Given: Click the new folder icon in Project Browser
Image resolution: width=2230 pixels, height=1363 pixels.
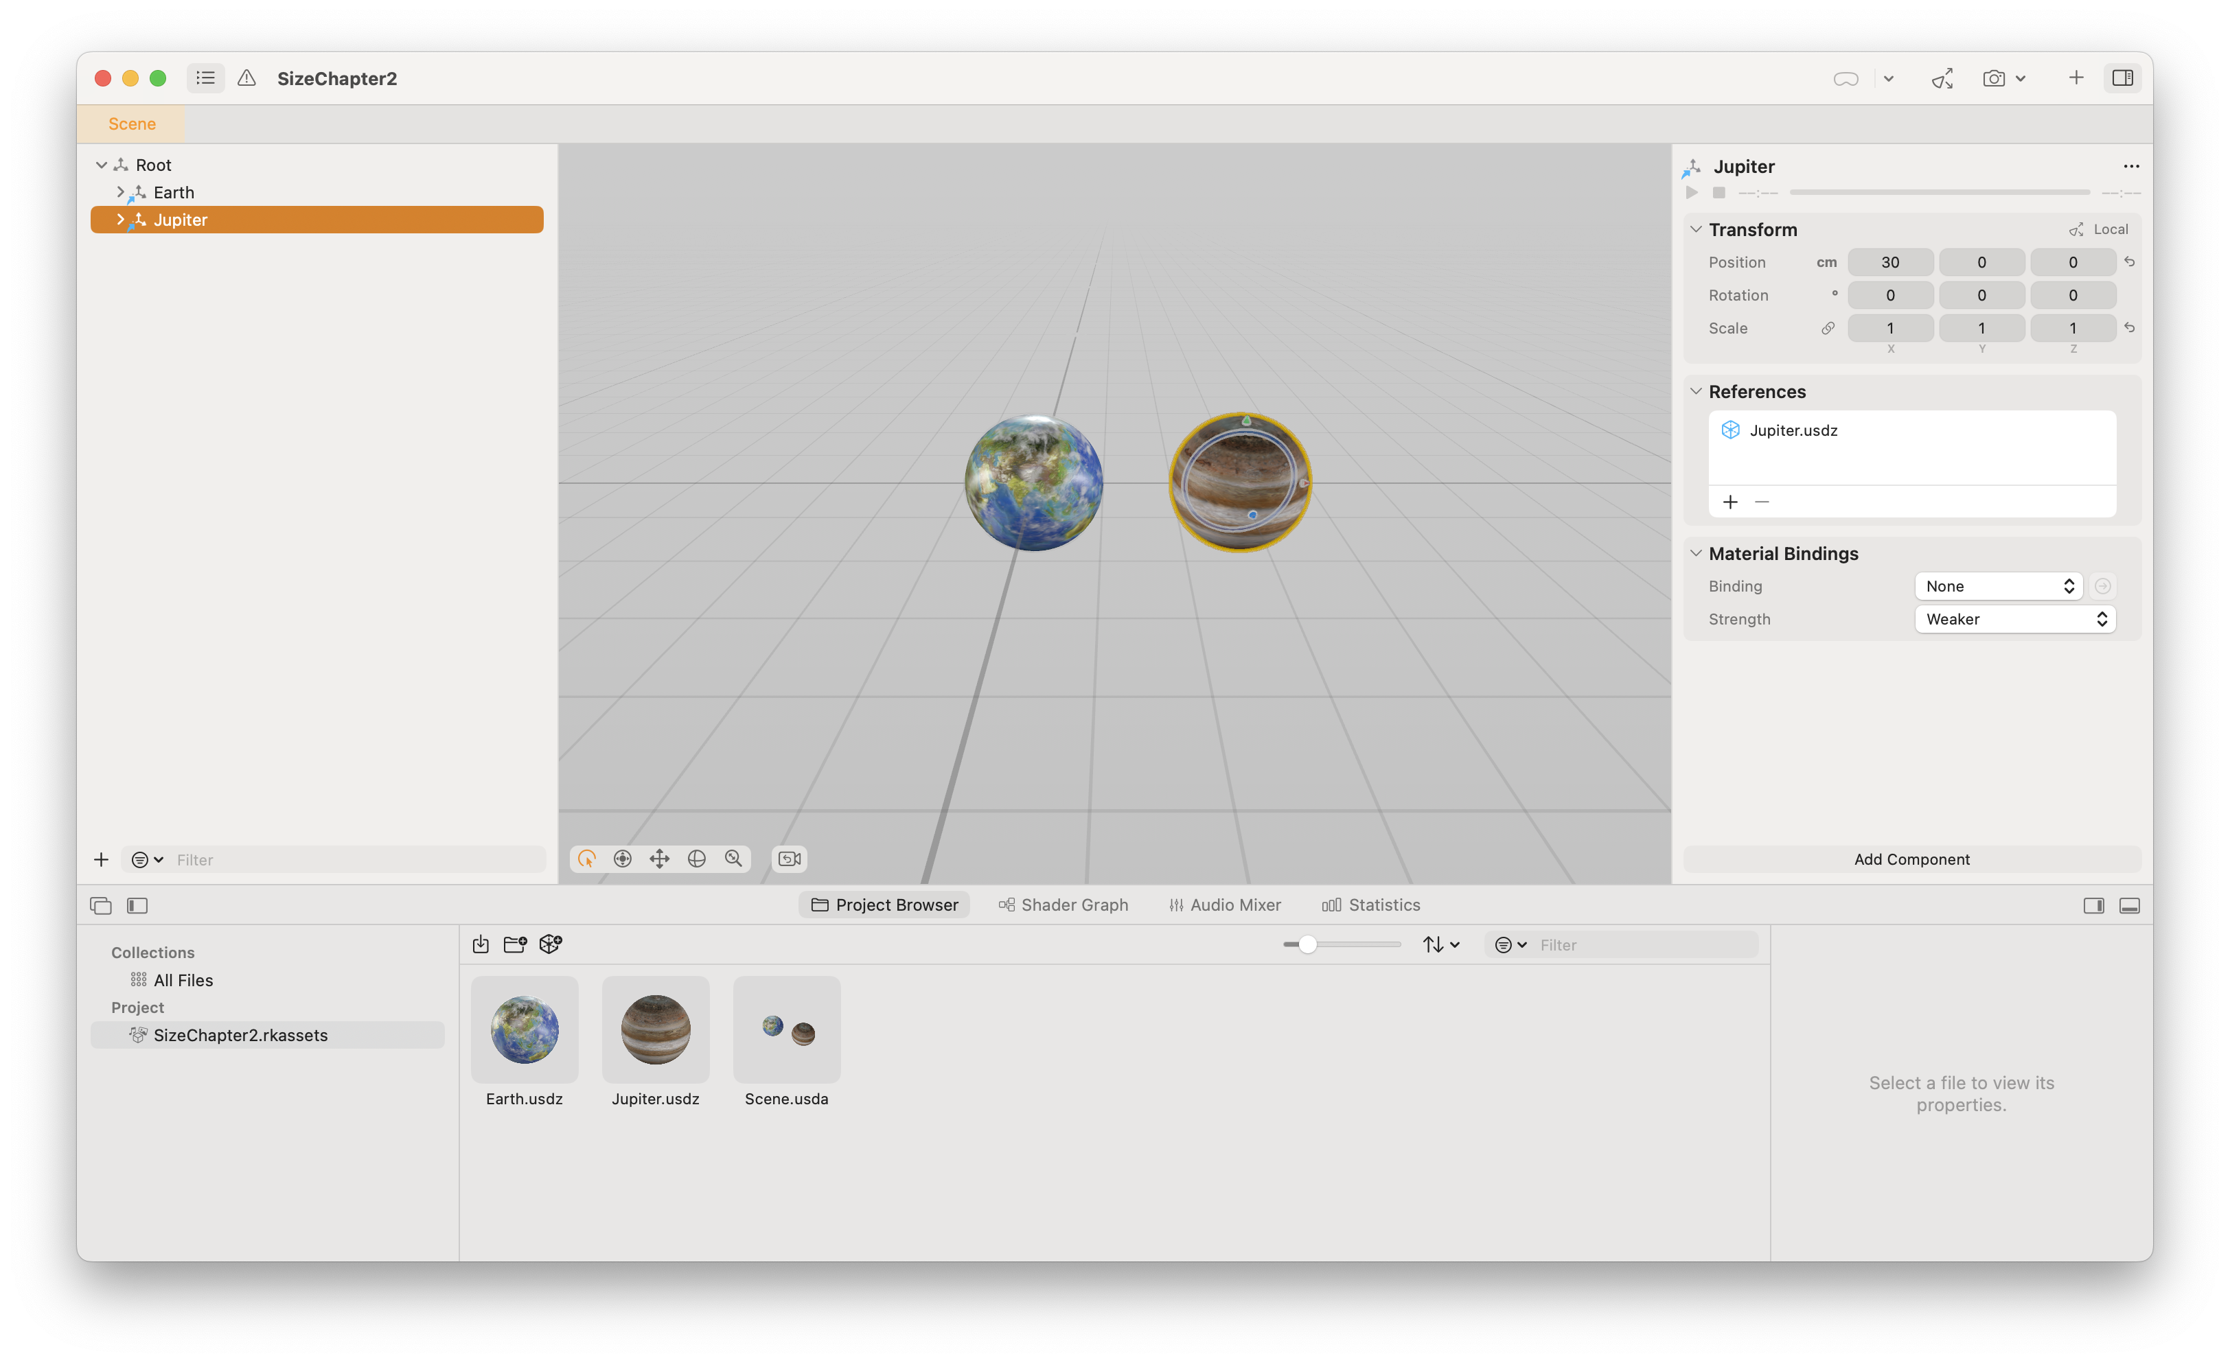Looking at the screenshot, I should [515, 944].
